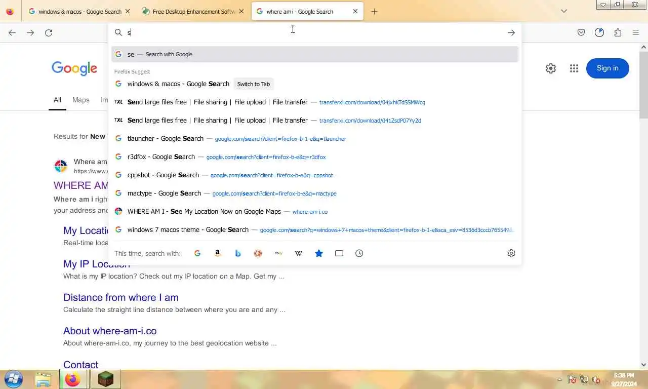Open a new tab with plus button
648x389 pixels.
(x=374, y=11)
